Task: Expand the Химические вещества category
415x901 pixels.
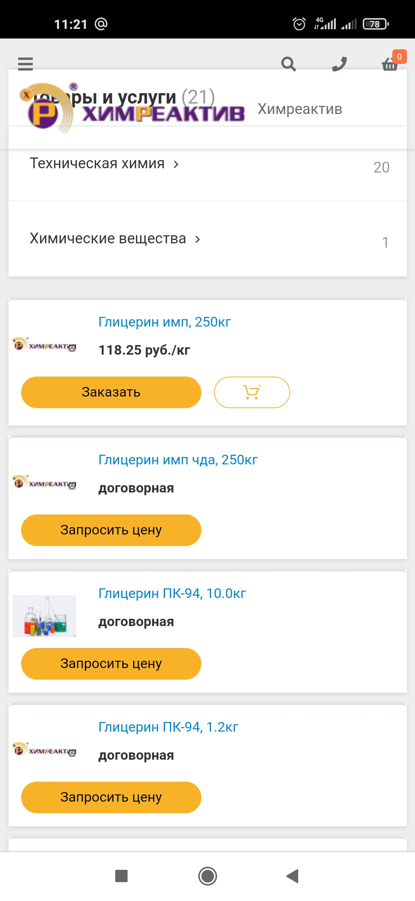Action: tap(115, 239)
